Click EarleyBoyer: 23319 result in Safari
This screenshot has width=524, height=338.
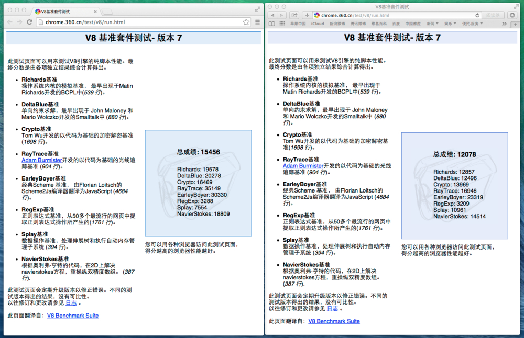tap(458, 197)
